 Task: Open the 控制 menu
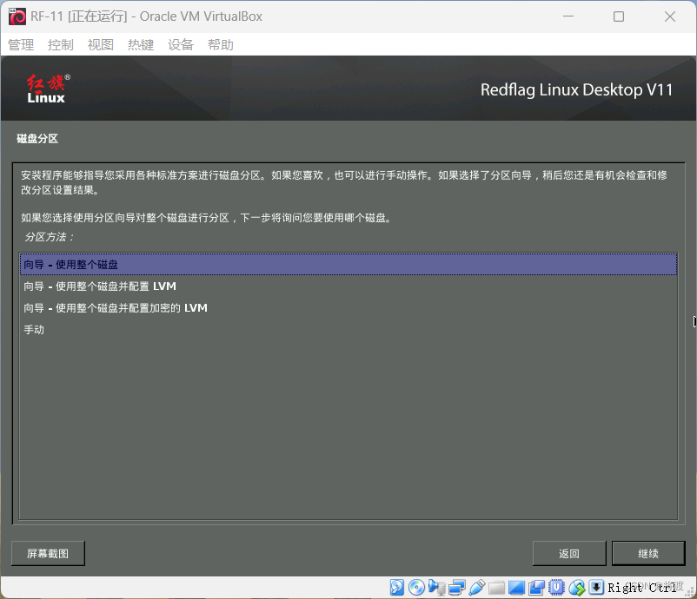(x=61, y=45)
